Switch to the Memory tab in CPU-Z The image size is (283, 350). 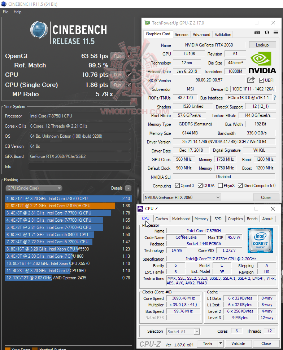click(x=201, y=219)
